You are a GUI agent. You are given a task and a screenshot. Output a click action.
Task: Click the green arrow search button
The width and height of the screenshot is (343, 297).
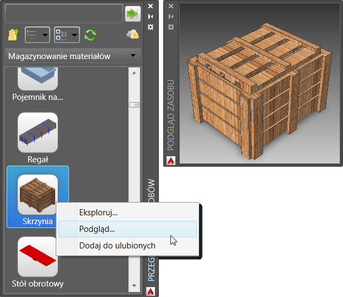pyautogui.click(x=132, y=14)
